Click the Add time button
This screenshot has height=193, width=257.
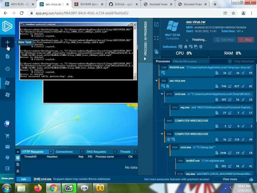click(224, 40)
